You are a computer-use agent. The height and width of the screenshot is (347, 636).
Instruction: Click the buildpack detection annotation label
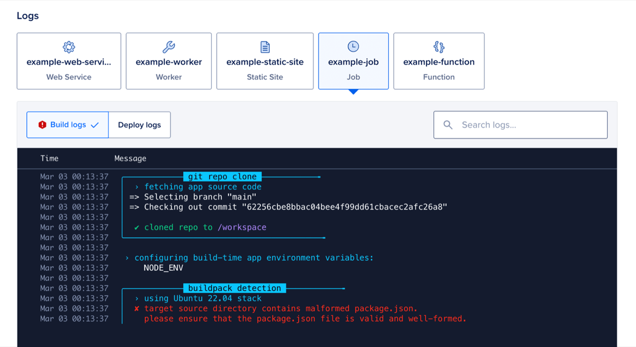[234, 288]
